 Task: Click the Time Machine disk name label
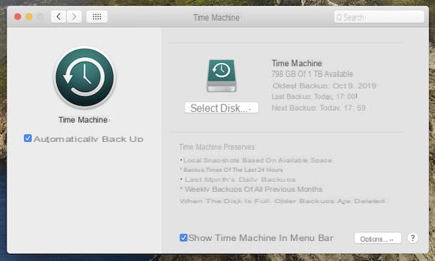pyautogui.click(x=297, y=63)
